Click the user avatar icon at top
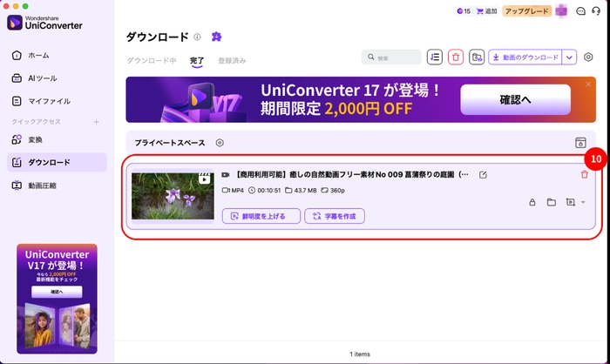 (561, 11)
